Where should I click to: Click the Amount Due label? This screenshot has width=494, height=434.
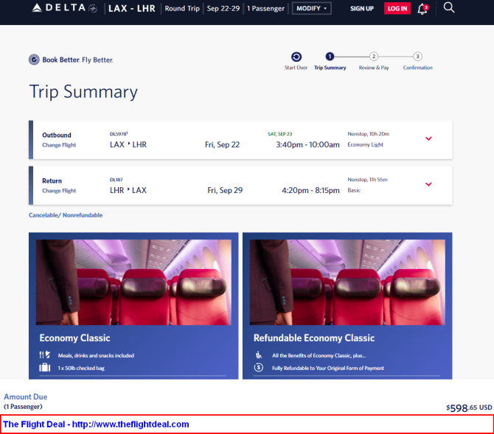coord(26,396)
